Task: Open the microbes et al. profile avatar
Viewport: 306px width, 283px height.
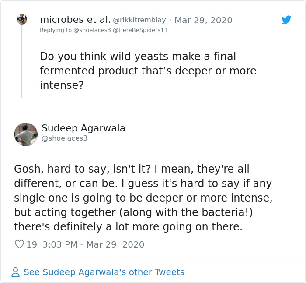Action: pyautogui.click(x=22, y=19)
